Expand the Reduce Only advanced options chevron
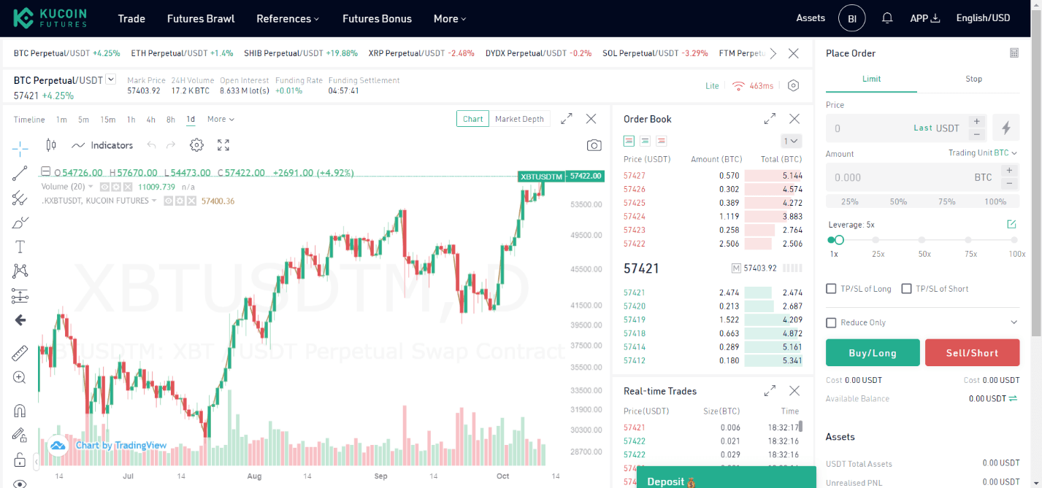 click(1014, 322)
